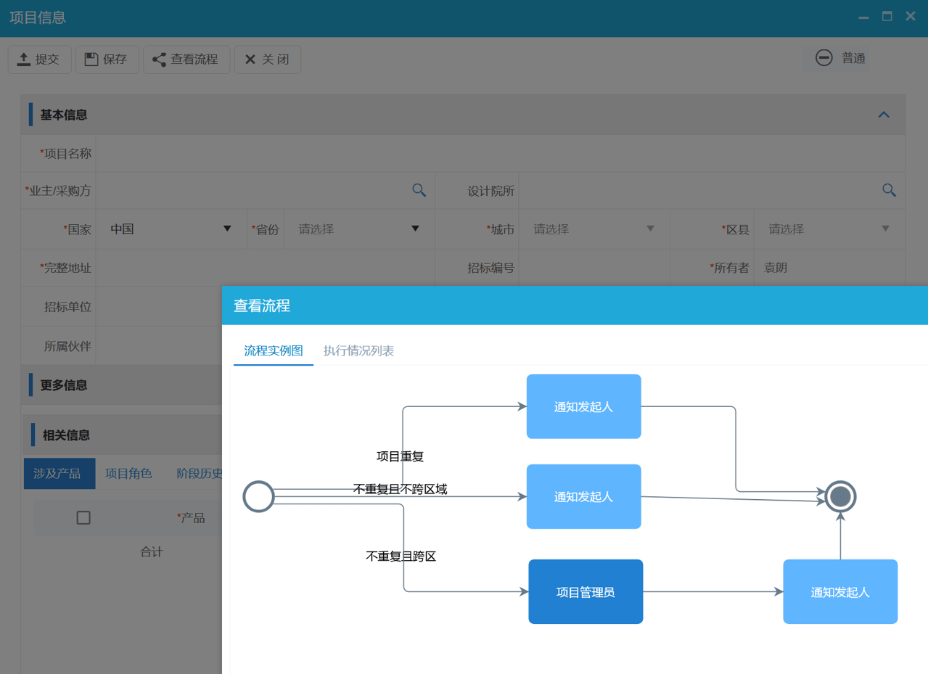
Task: Tick the checkbox in product table header
Action: pos(83,517)
